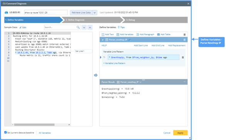Click the Add Table toolbar item
Viewport: 226px width, 140px height.
coord(164,35)
